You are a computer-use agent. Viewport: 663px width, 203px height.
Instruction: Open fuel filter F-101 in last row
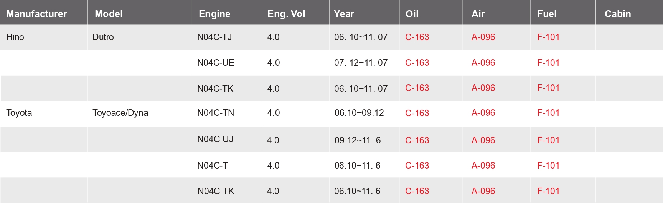click(x=548, y=191)
